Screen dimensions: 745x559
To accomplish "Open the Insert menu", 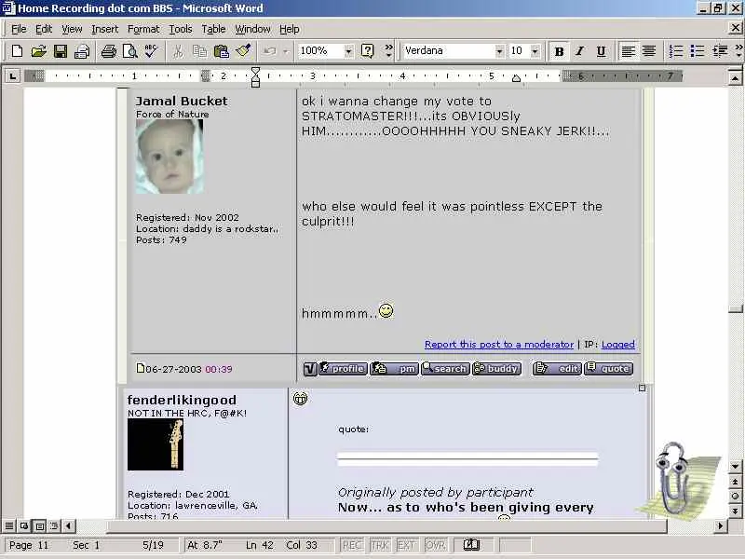I will [104, 29].
